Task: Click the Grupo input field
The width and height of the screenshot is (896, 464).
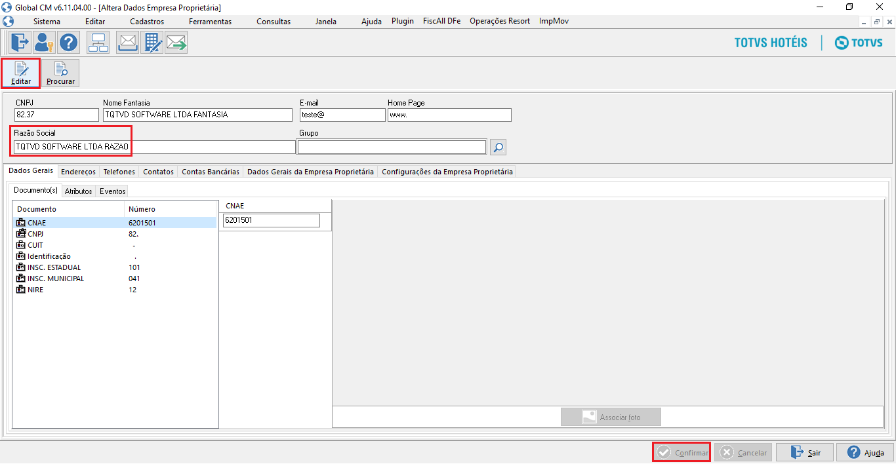Action: tap(392, 147)
